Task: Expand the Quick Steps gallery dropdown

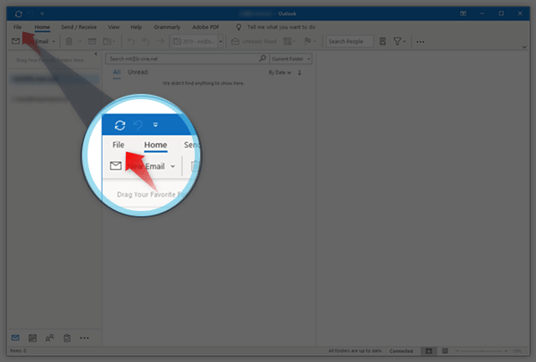Action: tap(221, 41)
